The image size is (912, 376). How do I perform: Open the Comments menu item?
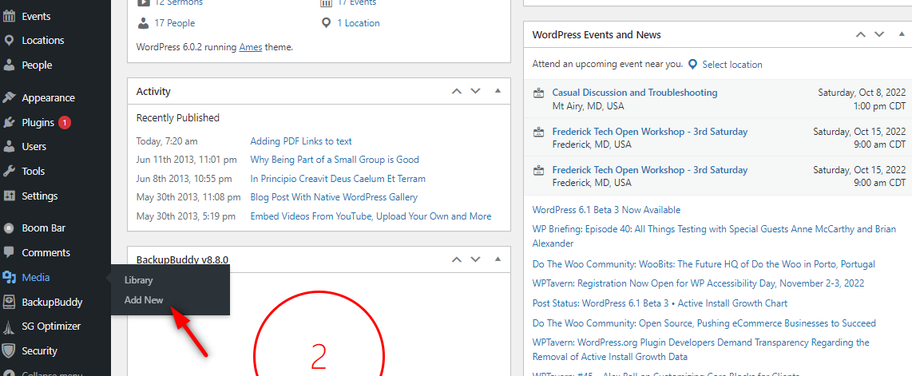click(x=46, y=253)
